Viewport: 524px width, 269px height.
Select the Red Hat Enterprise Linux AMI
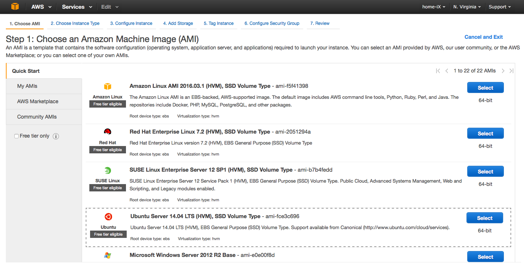(486, 134)
